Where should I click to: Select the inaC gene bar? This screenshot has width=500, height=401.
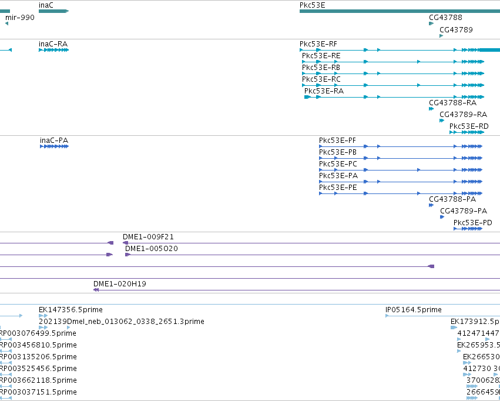53,11
